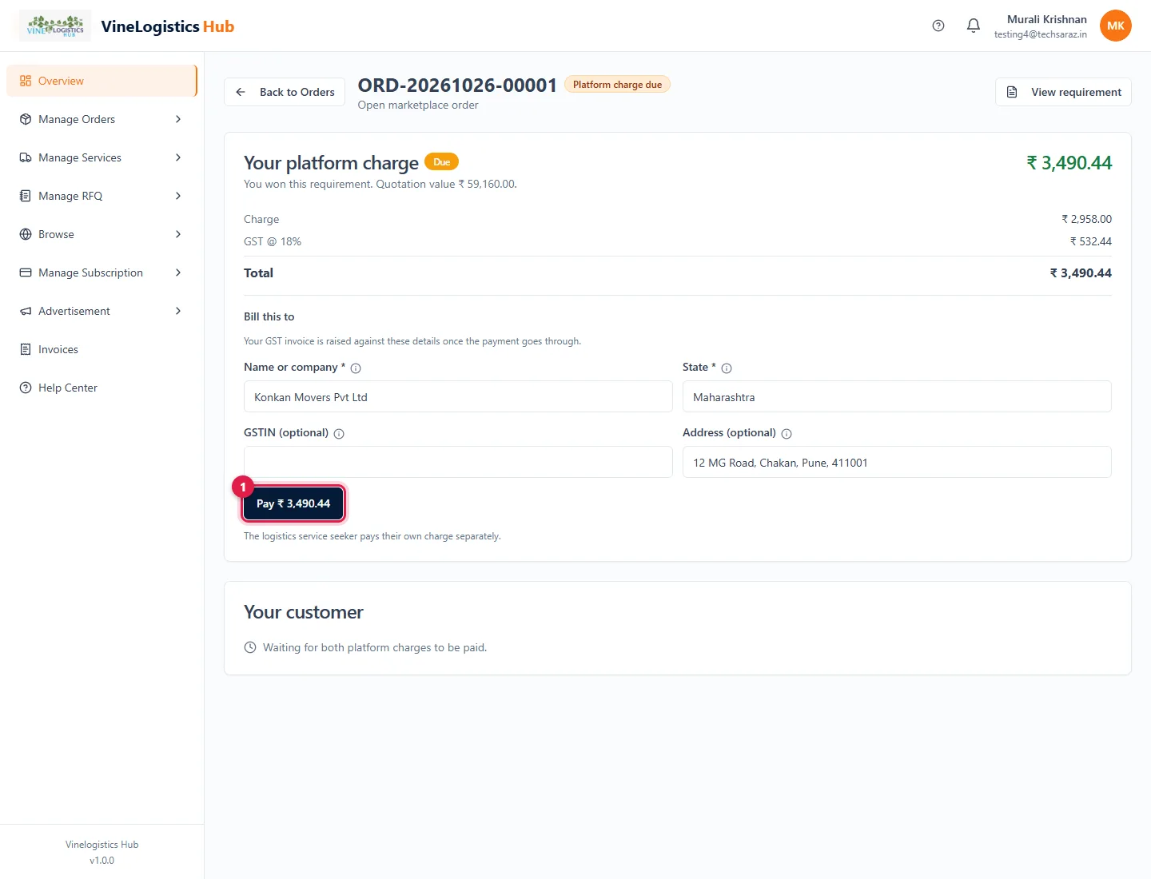This screenshot has width=1151, height=879.
Task: Open the MK user avatar menu
Action: point(1116,26)
